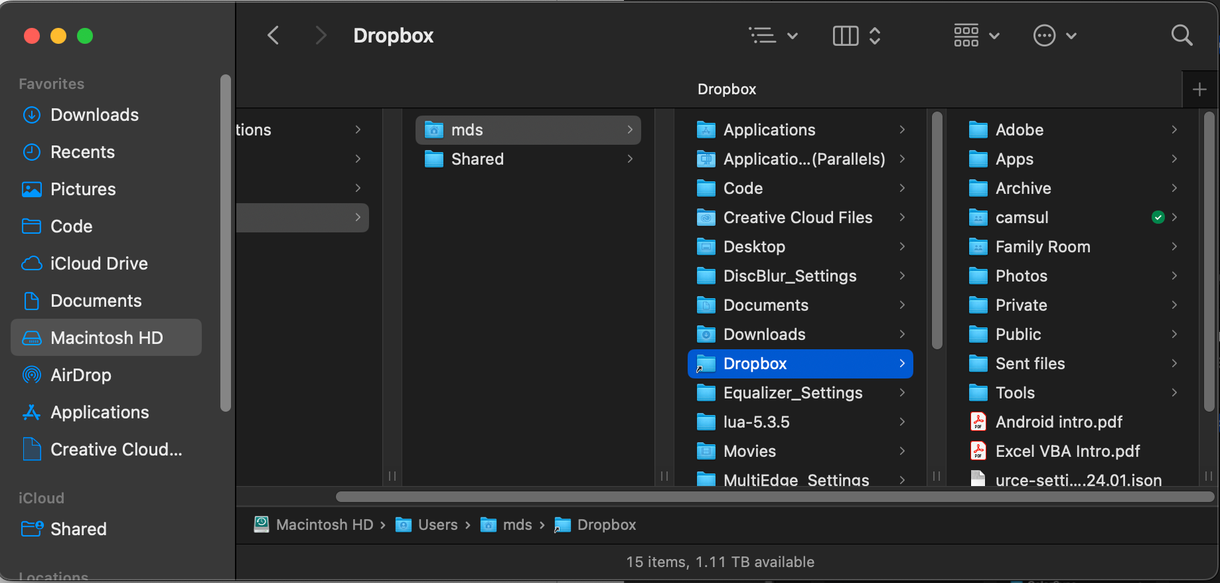Screen dimensions: 1220x583
Task: Click the Dropbox column vertical scrollbar
Action: [x=1209, y=262]
